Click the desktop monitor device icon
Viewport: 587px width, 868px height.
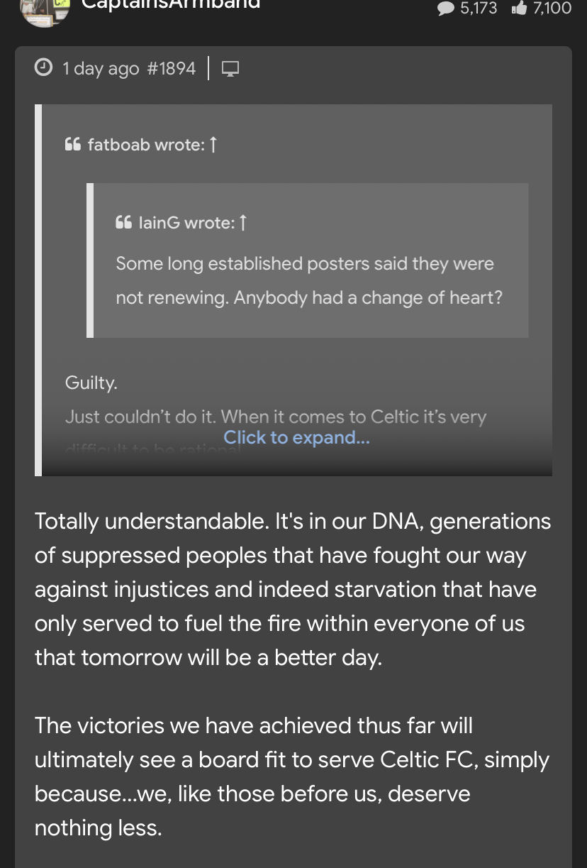(230, 69)
